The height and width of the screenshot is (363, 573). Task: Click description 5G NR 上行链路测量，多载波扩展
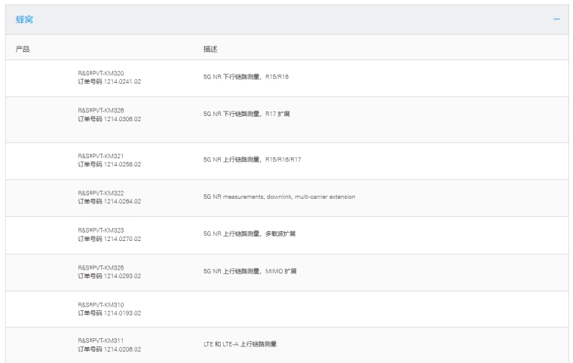[244, 234]
